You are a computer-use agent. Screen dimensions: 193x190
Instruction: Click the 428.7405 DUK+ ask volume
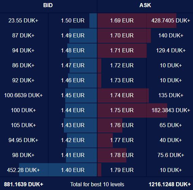(171, 21)
